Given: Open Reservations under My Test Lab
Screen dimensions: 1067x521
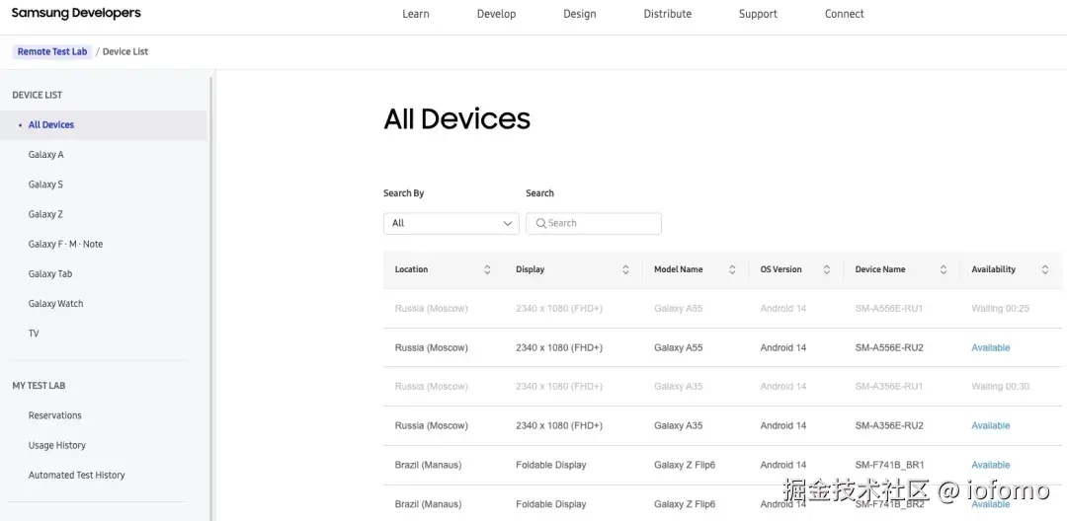Looking at the screenshot, I should click(x=55, y=415).
